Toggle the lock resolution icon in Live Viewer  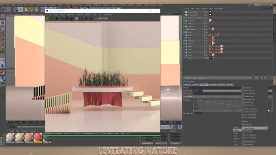[x=72, y=19]
